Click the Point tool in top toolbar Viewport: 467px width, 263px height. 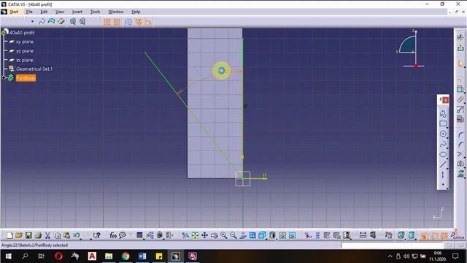pos(32,21)
